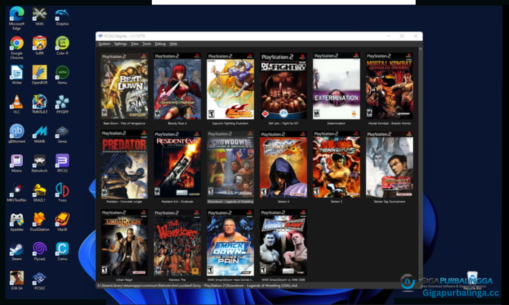Select the SmackDown Here Comes the Pain cover
Screen dimensions: 509x305
[230, 243]
